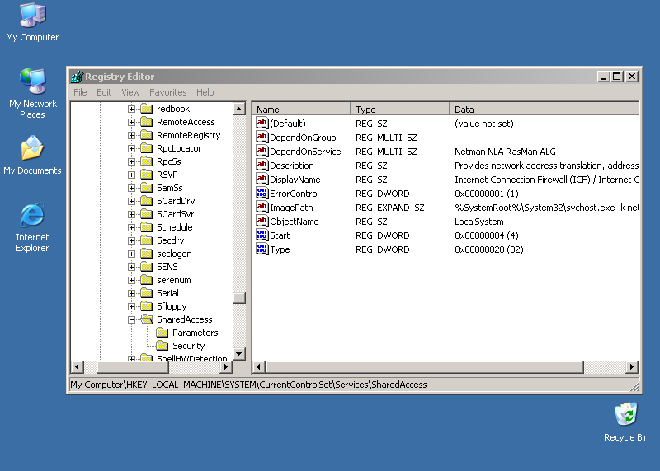
Task: Expand the RSVP key
Action: pos(131,175)
